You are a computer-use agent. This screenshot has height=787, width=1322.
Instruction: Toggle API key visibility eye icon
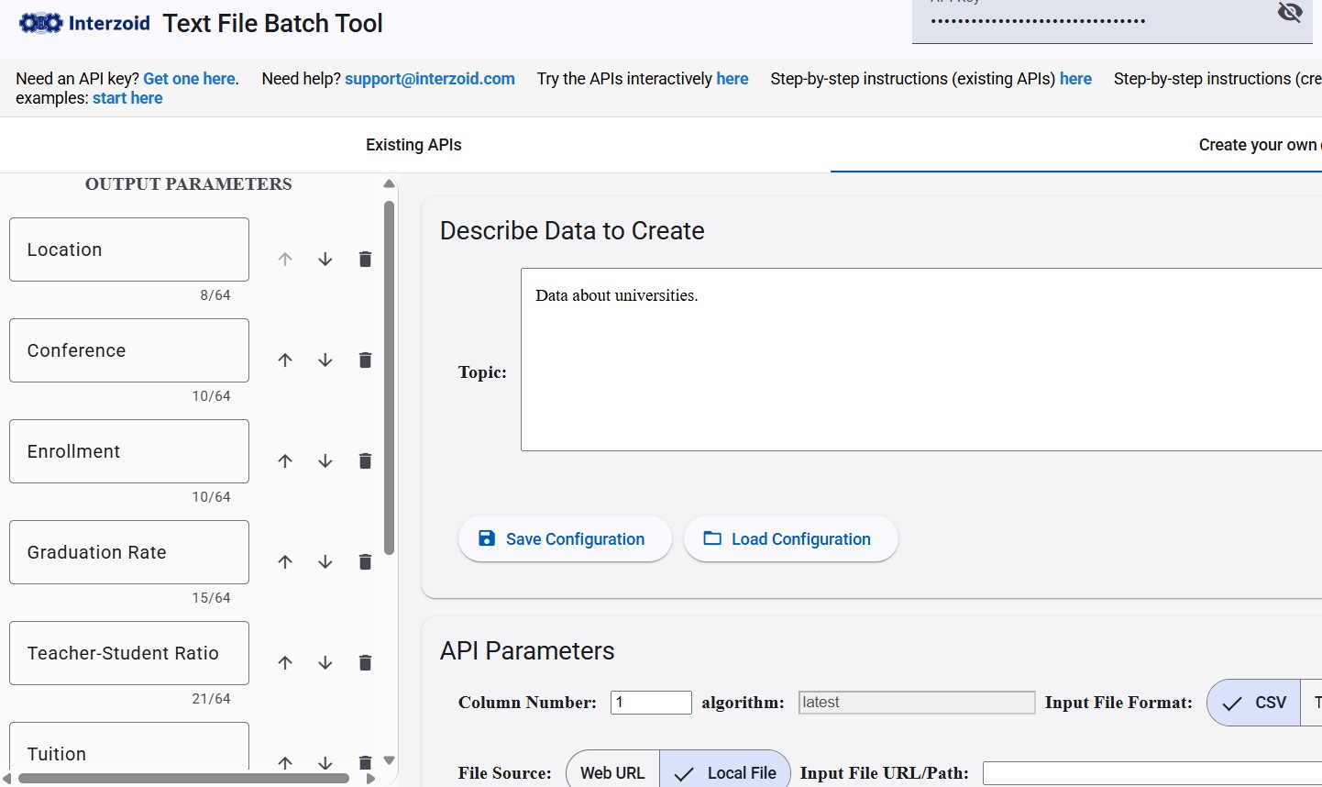coord(1290,12)
